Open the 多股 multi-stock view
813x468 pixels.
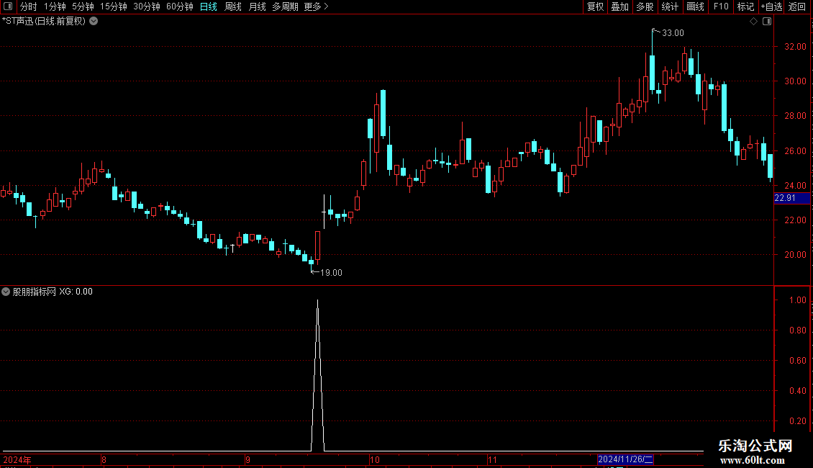pos(645,6)
